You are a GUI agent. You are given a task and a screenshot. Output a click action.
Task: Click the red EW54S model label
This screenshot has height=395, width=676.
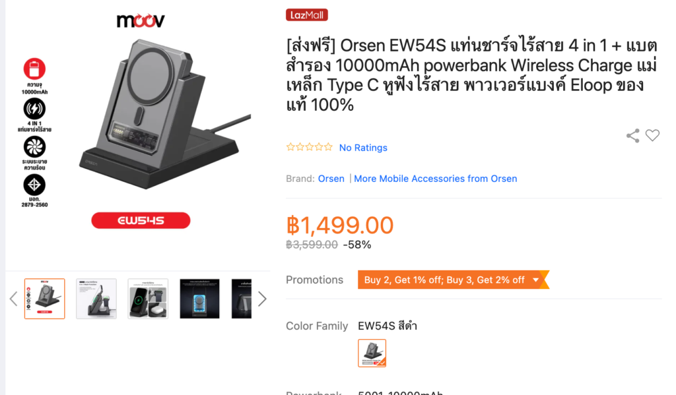tap(141, 220)
